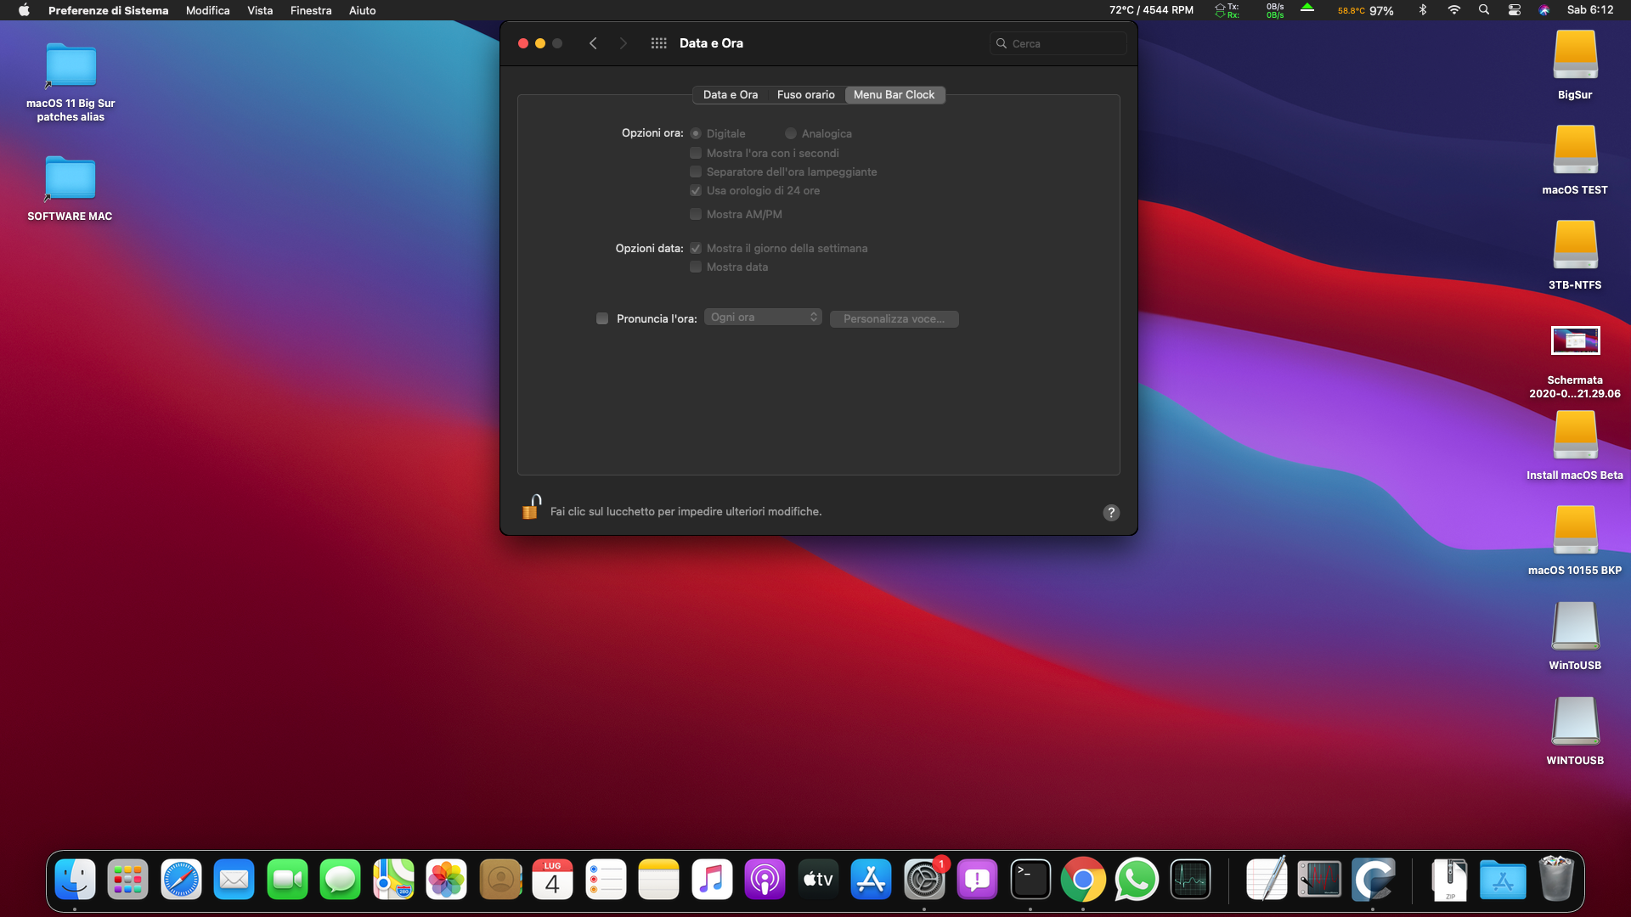Select Install macOS Beta drive
The image size is (1631, 917).
1575,436
